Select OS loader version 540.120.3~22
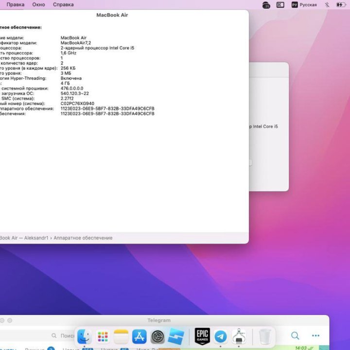The height and width of the screenshot is (350, 350). point(74,93)
